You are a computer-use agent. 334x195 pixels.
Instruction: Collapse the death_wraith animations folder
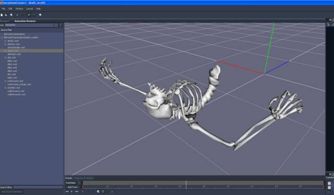point(2,37)
